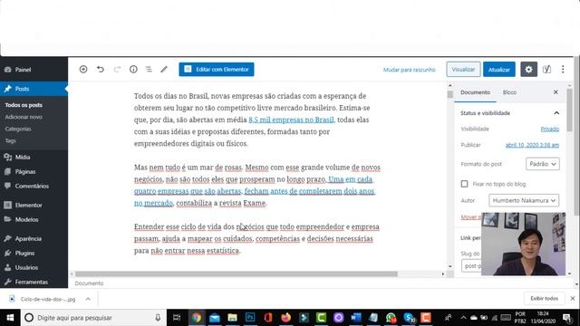Open Comentários in the sidebar

pos(32,186)
